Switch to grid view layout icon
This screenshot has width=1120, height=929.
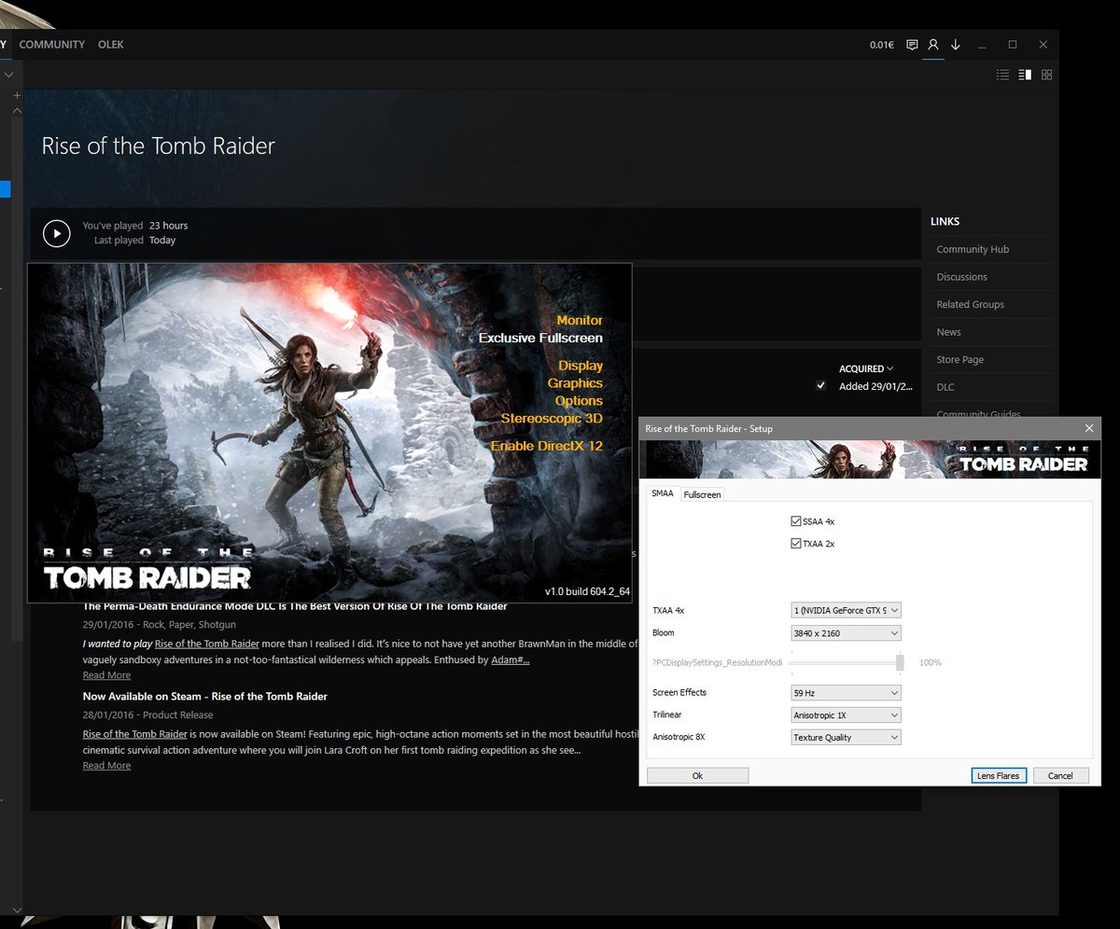[x=1047, y=75]
